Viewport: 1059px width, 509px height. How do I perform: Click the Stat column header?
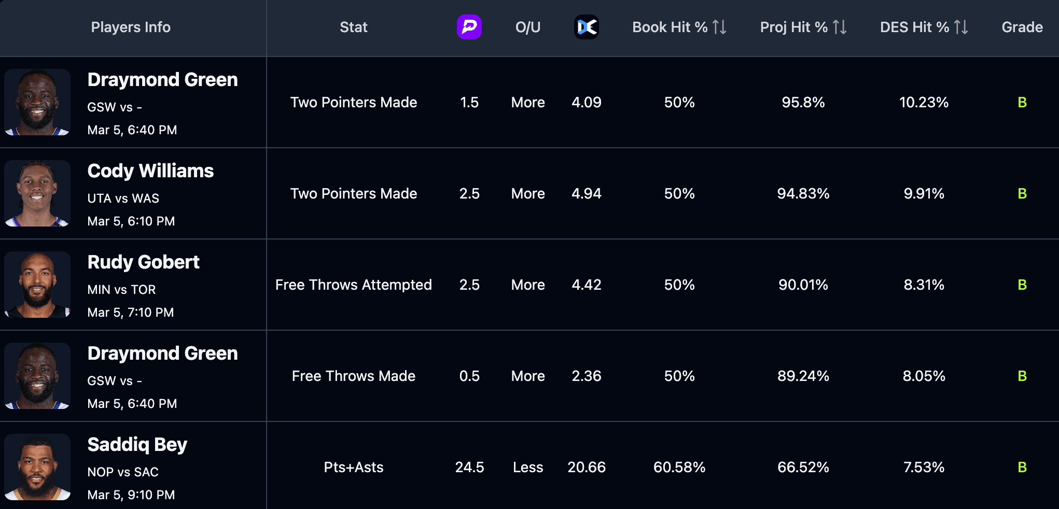[354, 27]
